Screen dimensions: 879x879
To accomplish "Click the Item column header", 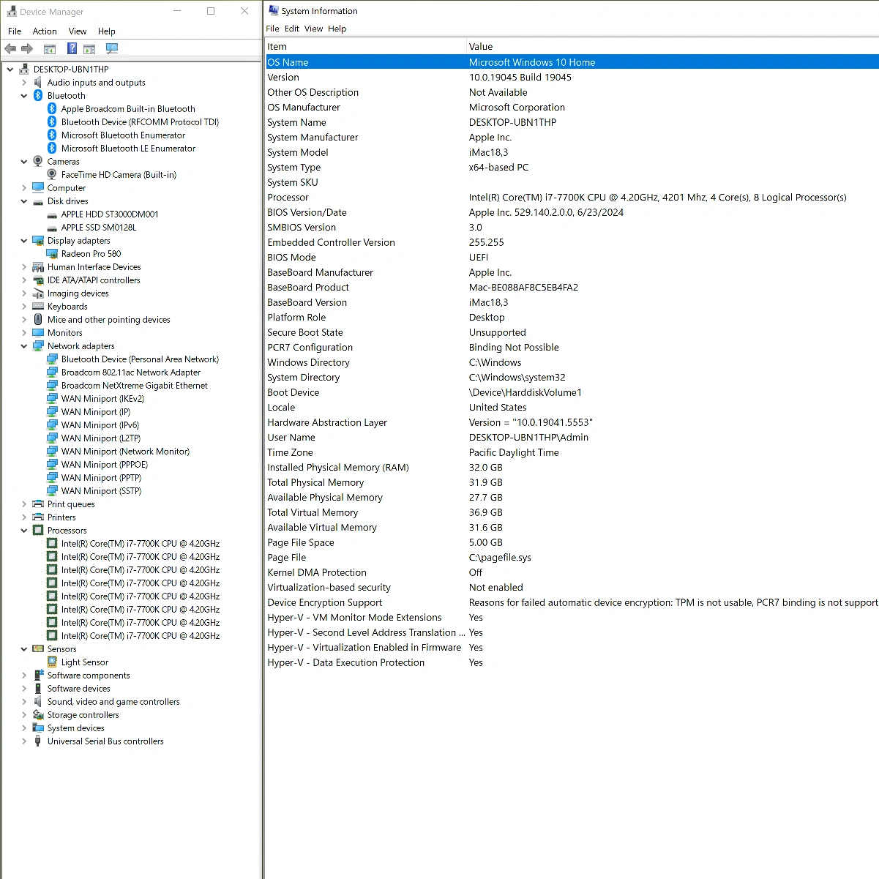I will (365, 47).
